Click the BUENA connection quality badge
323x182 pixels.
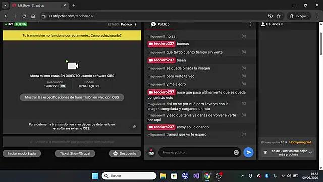(x=21, y=24)
